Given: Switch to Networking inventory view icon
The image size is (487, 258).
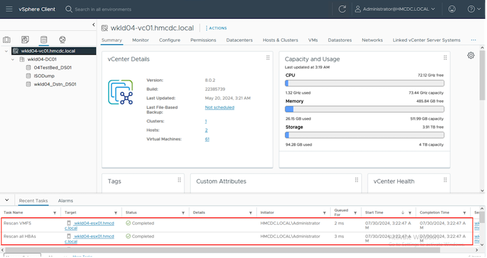Looking at the screenshot, I should 62,40.
